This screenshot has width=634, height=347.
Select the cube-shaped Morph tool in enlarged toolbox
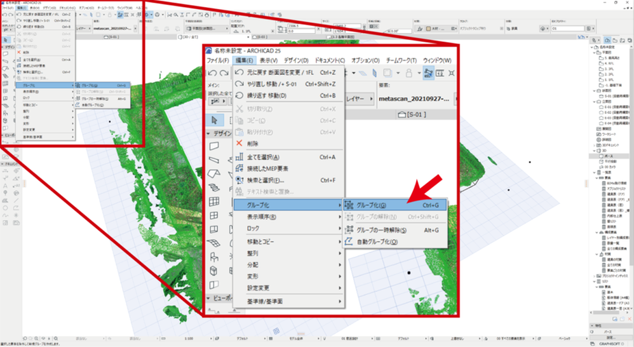pos(214,271)
